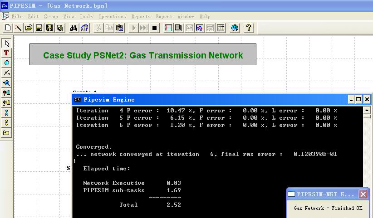
Task: Click the scissors cut icon
Action: (98, 28)
